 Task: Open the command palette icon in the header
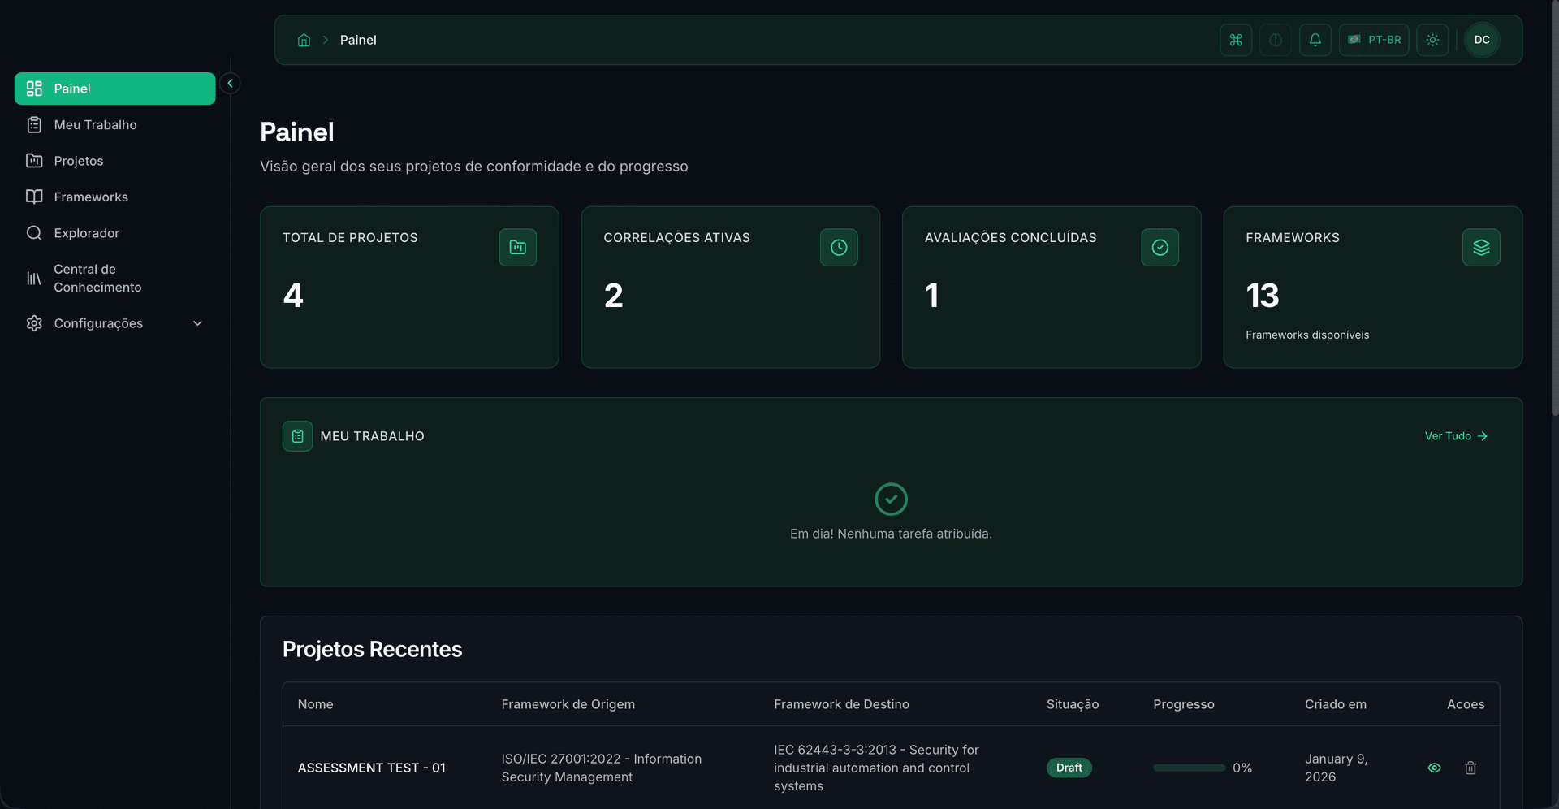click(x=1235, y=40)
